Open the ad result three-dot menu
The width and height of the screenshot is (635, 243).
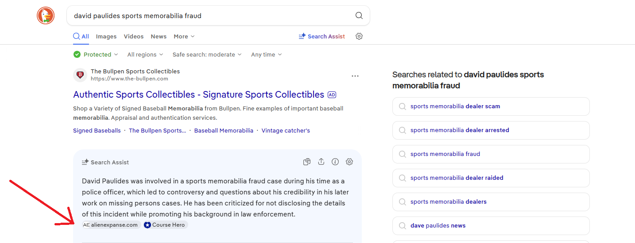click(x=355, y=76)
